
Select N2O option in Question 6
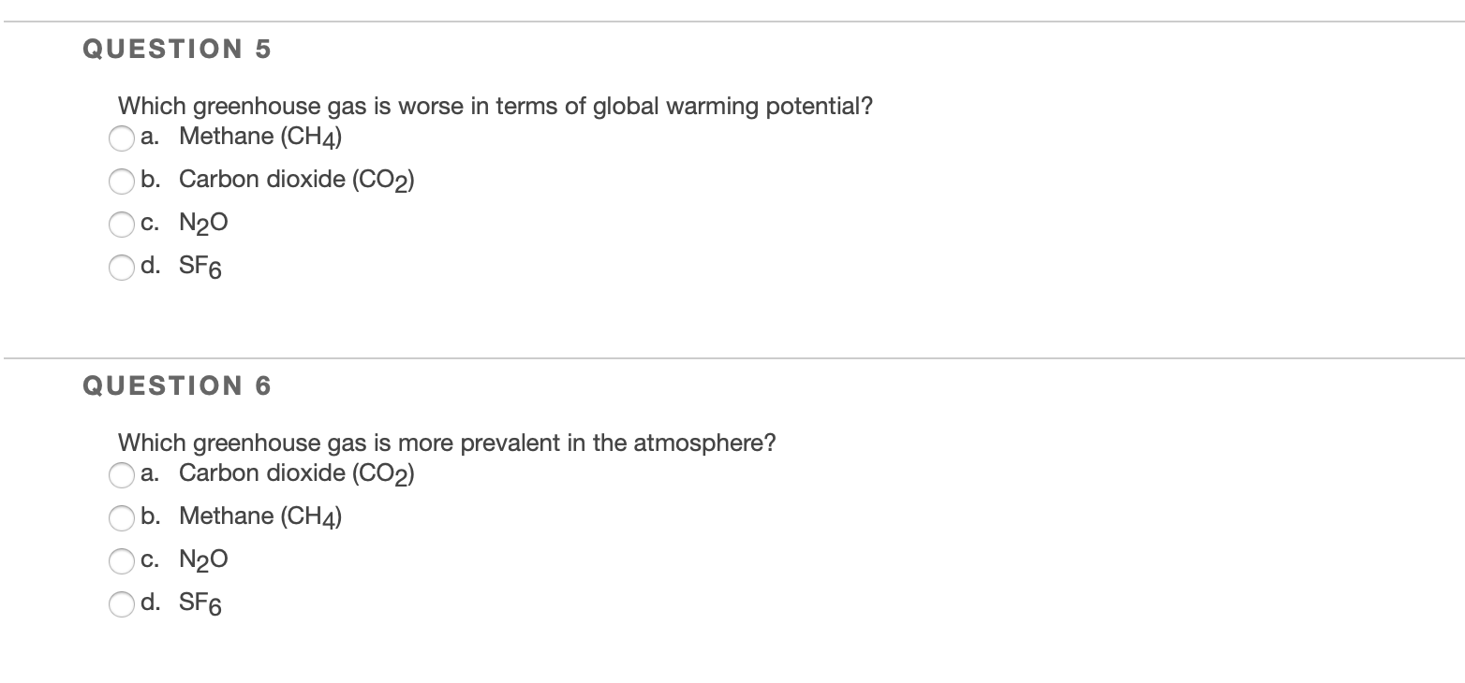(121, 561)
